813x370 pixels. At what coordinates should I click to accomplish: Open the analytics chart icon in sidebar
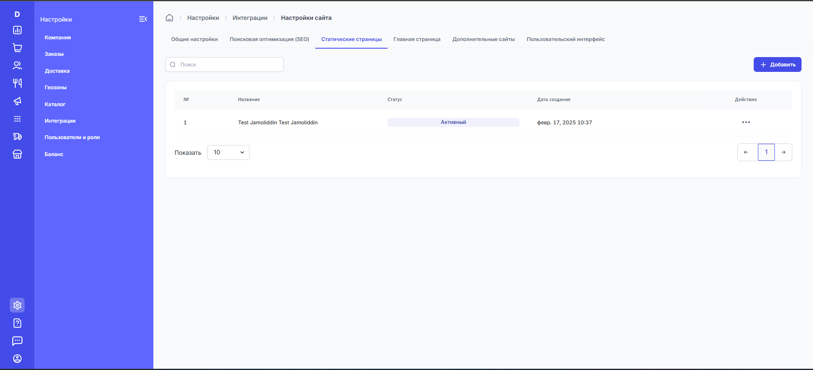(17, 30)
